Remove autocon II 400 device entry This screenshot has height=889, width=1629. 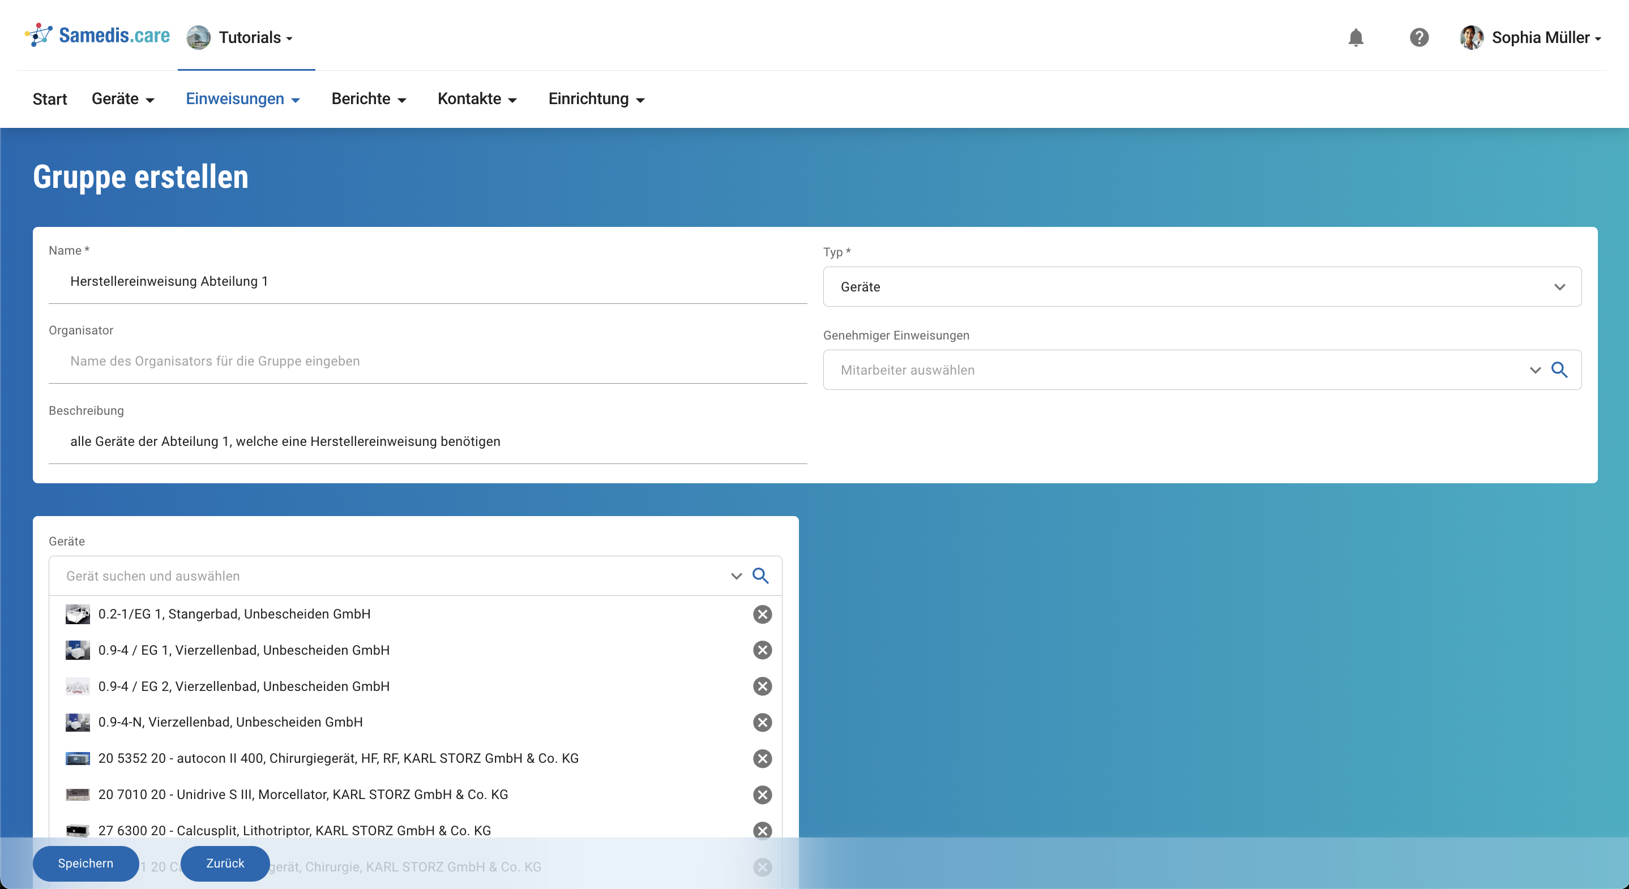(x=762, y=758)
